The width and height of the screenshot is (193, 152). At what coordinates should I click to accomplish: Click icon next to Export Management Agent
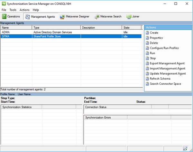click(x=147, y=63)
